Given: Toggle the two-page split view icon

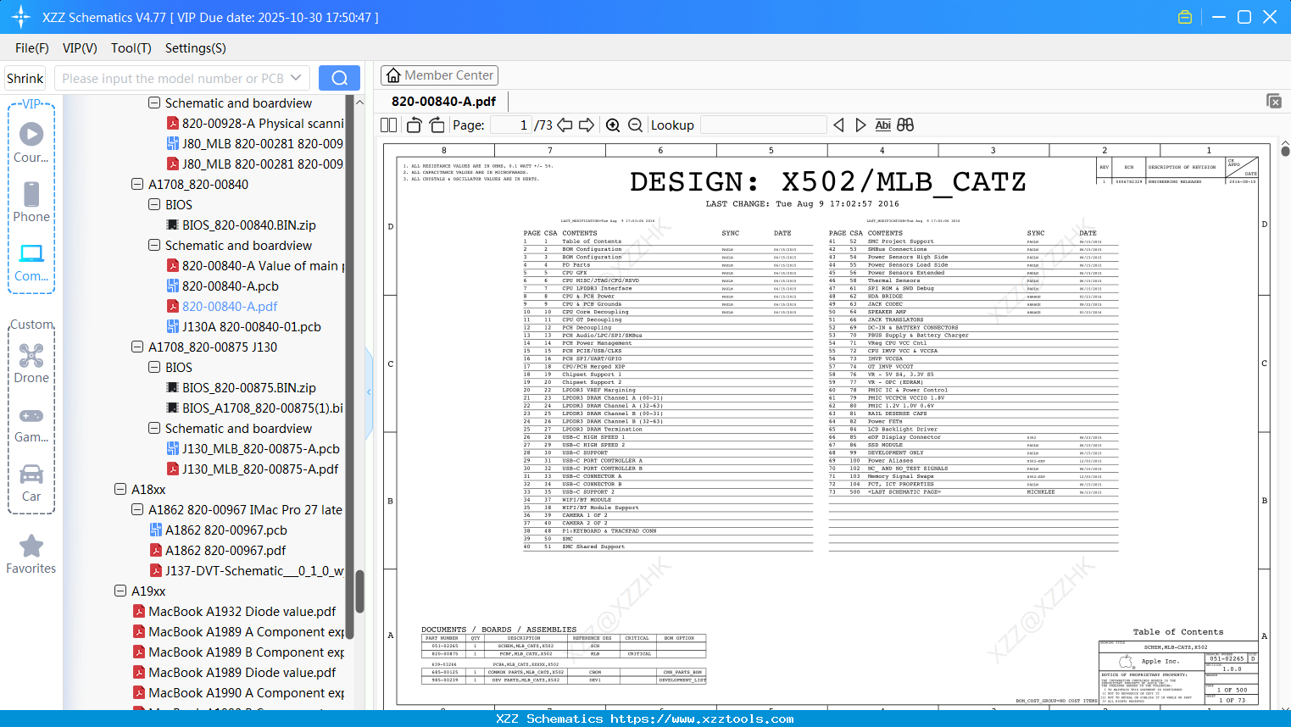Looking at the screenshot, I should [x=389, y=125].
